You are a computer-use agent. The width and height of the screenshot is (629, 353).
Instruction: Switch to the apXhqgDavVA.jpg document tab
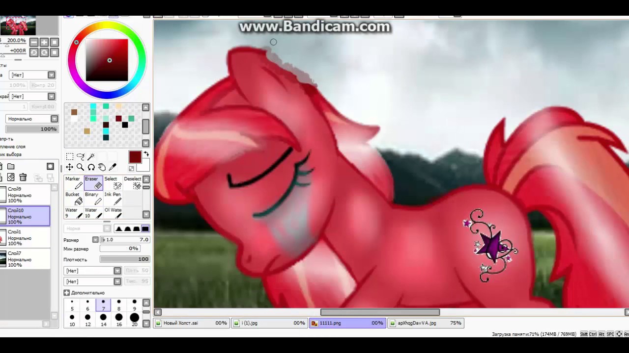coord(426,323)
